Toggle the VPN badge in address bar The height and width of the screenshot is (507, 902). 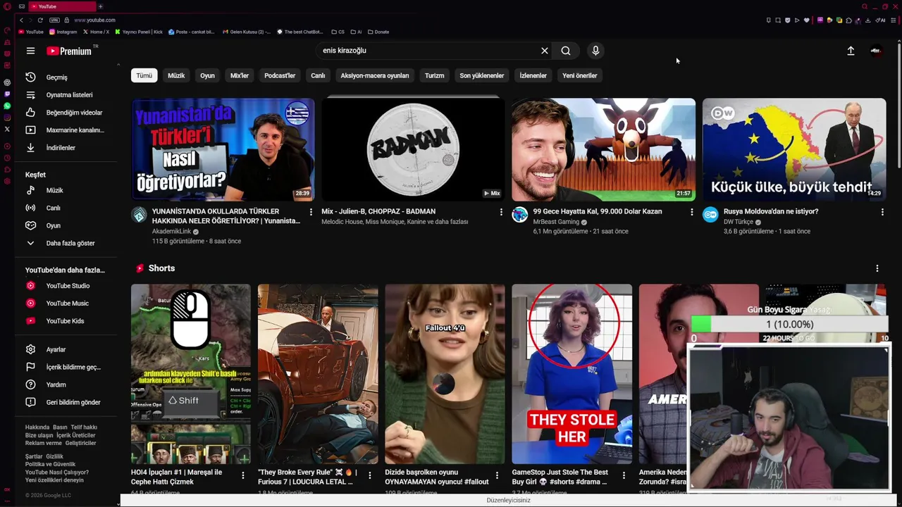pos(54,20)
